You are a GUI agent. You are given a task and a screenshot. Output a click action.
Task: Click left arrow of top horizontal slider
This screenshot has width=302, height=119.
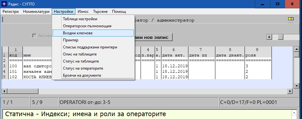tap(269, 37)
